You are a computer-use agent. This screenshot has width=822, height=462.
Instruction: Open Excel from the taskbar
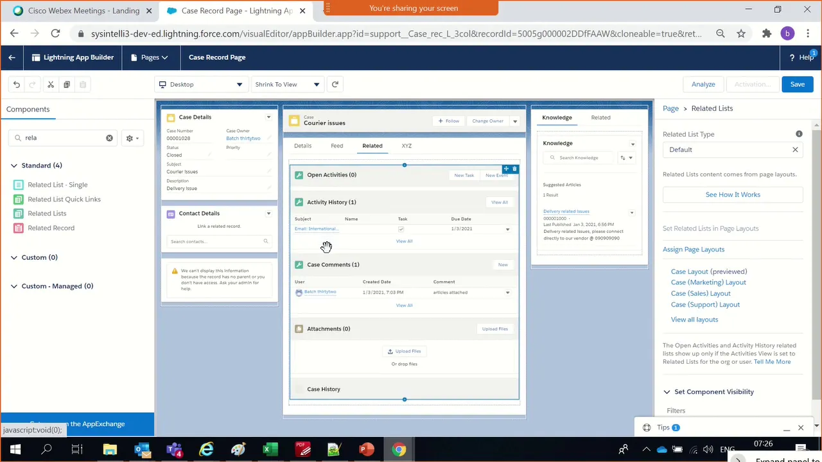tap(270, 449)
